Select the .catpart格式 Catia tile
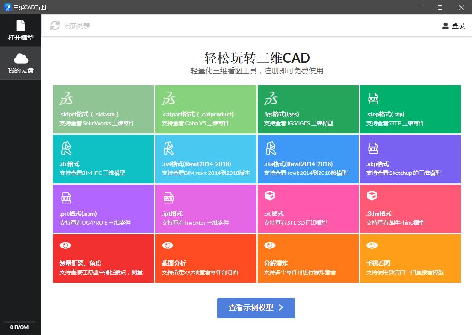472x335 pixels. click(x=206, y=110)
